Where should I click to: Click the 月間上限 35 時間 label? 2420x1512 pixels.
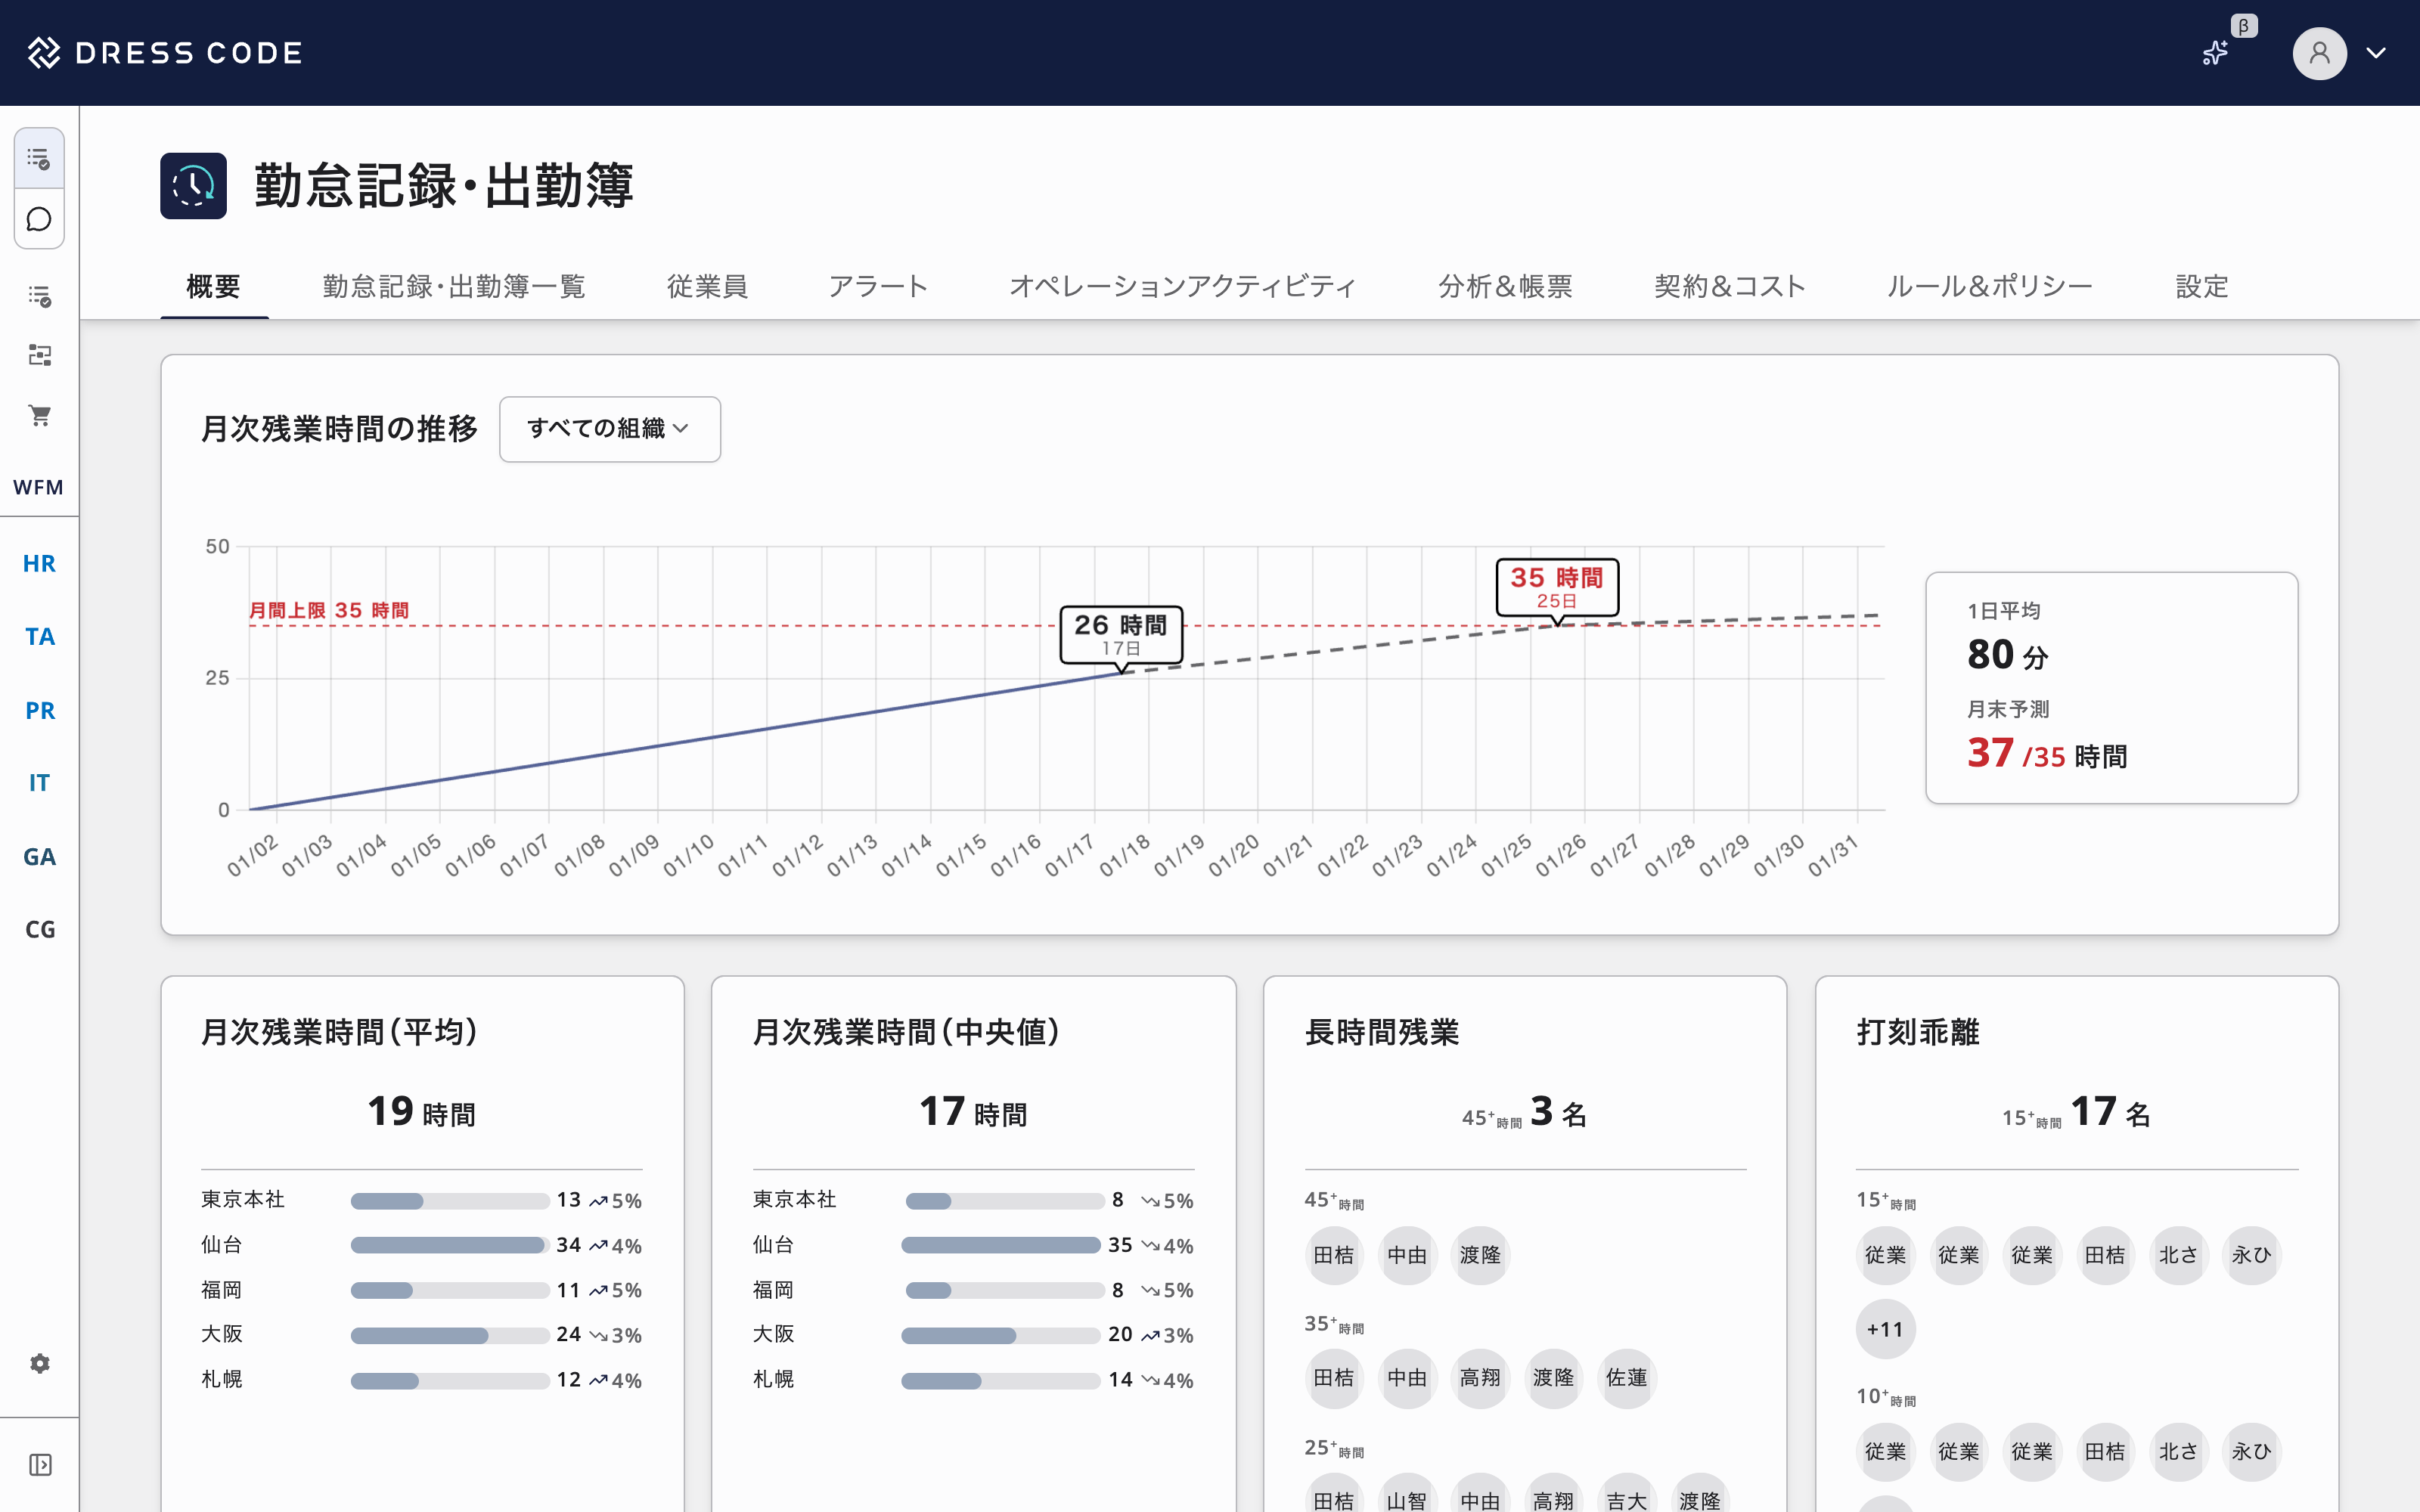[x=329, y=610]
